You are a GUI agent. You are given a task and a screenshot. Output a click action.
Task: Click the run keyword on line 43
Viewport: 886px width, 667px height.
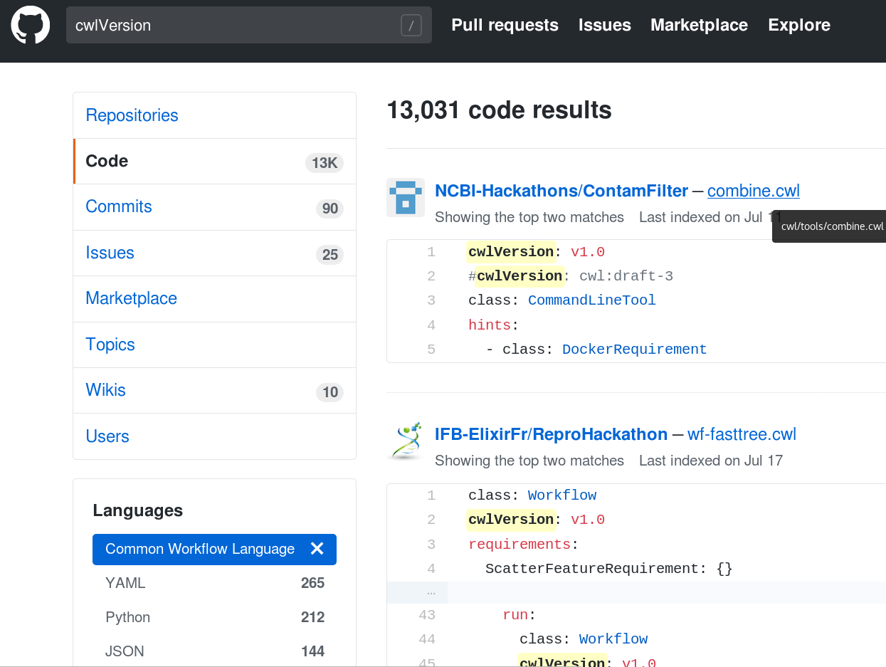tap(515, 615)
